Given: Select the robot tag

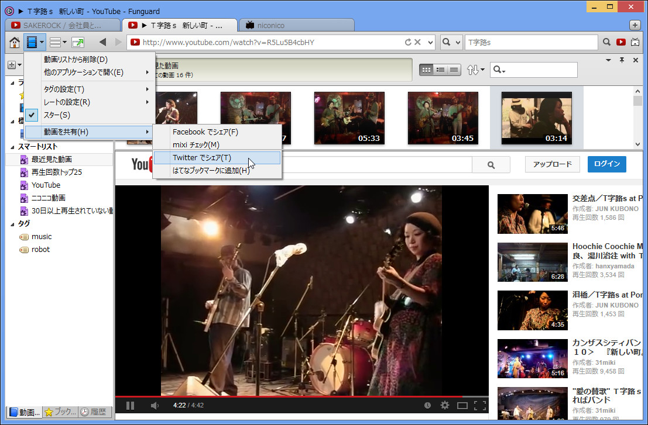Looking at the screenshot, I should (40, 249).
